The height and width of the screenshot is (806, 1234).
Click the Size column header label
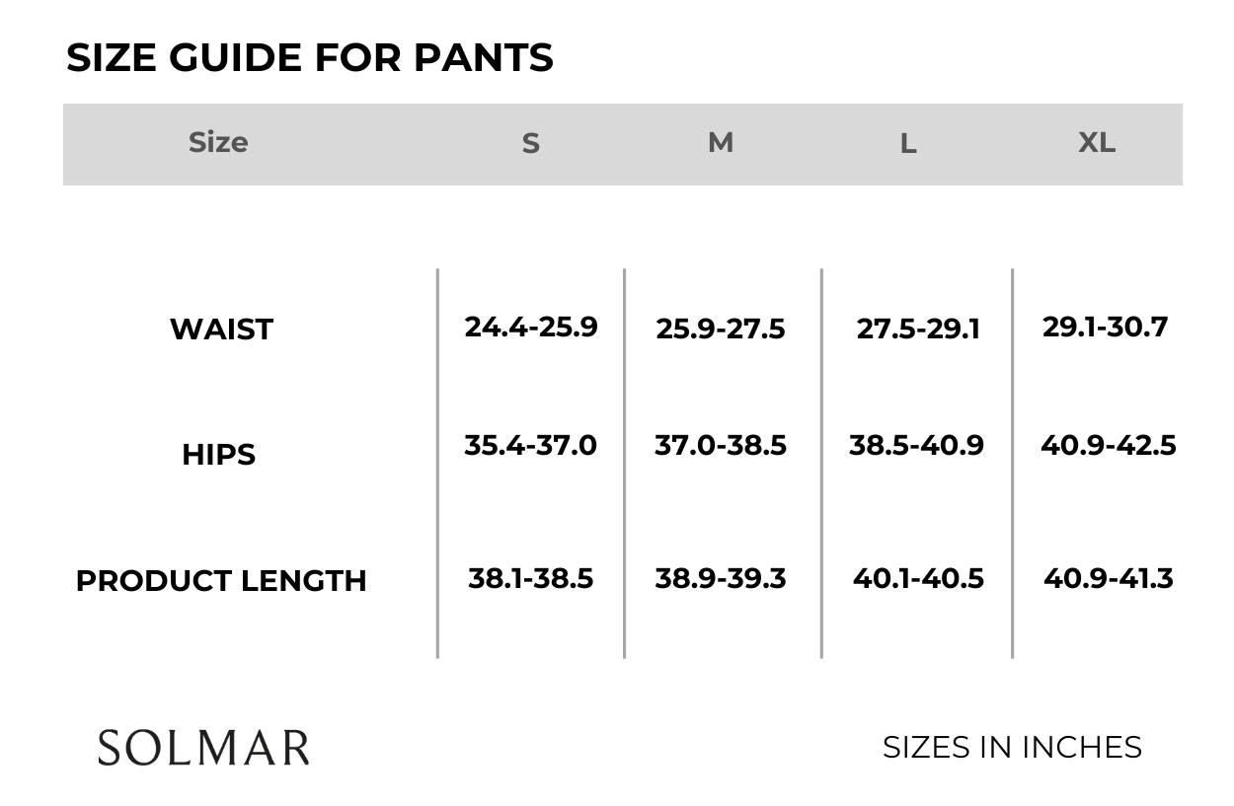coord(218,142)
